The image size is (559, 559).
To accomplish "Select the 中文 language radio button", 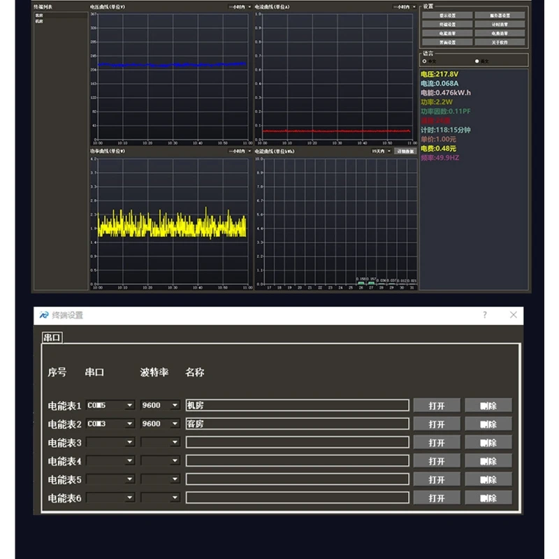I will click(x=424, y=61).
